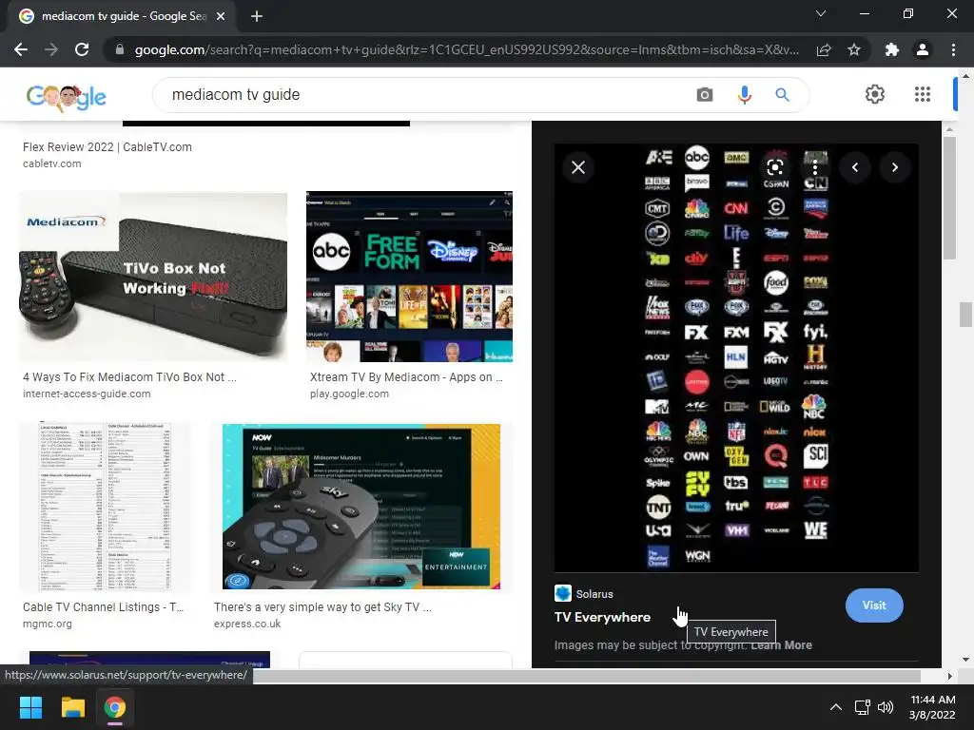Open Chrome's three-dot menu
The height and width of the screenshot is (730, 974).
coord(953,49)
